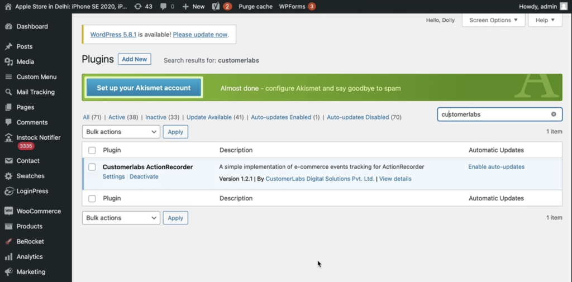572x282 pixels.
Task: Deactivate the Customerlabs ActionRecorder plugin
Action: tap(144, 176)
